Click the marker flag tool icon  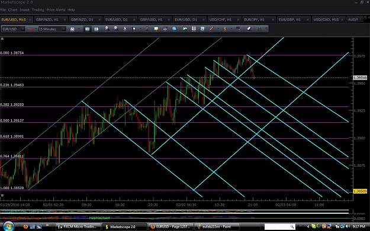(134, 29)
